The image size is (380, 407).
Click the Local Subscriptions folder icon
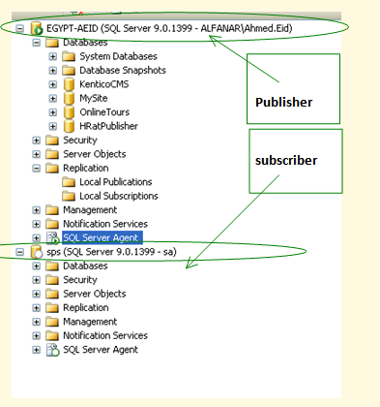(x=69, y=196)
